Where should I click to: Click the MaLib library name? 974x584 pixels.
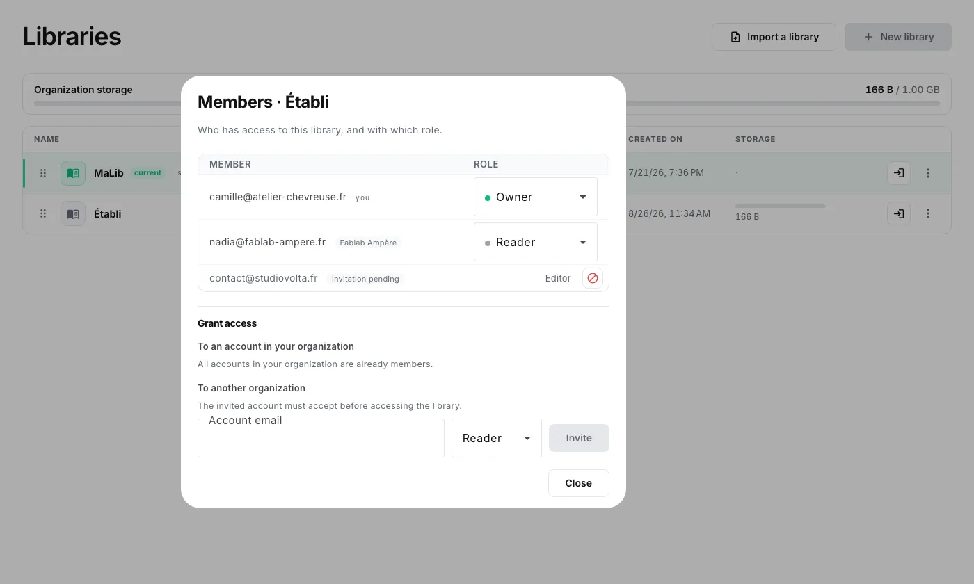pos(109,173)
